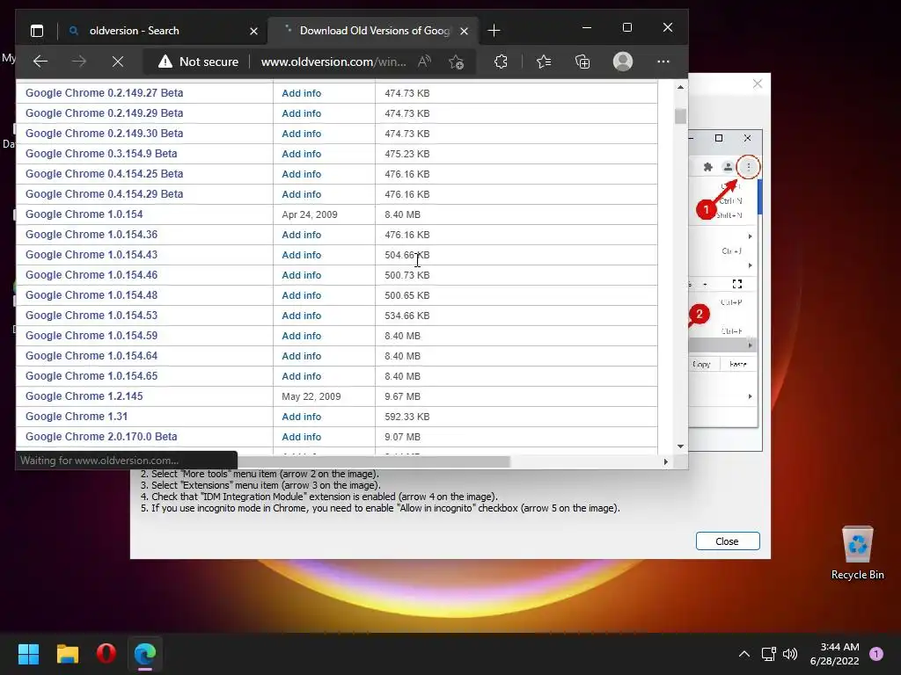Click Add info for Chrome 1.0.154.65

point(301,376)
